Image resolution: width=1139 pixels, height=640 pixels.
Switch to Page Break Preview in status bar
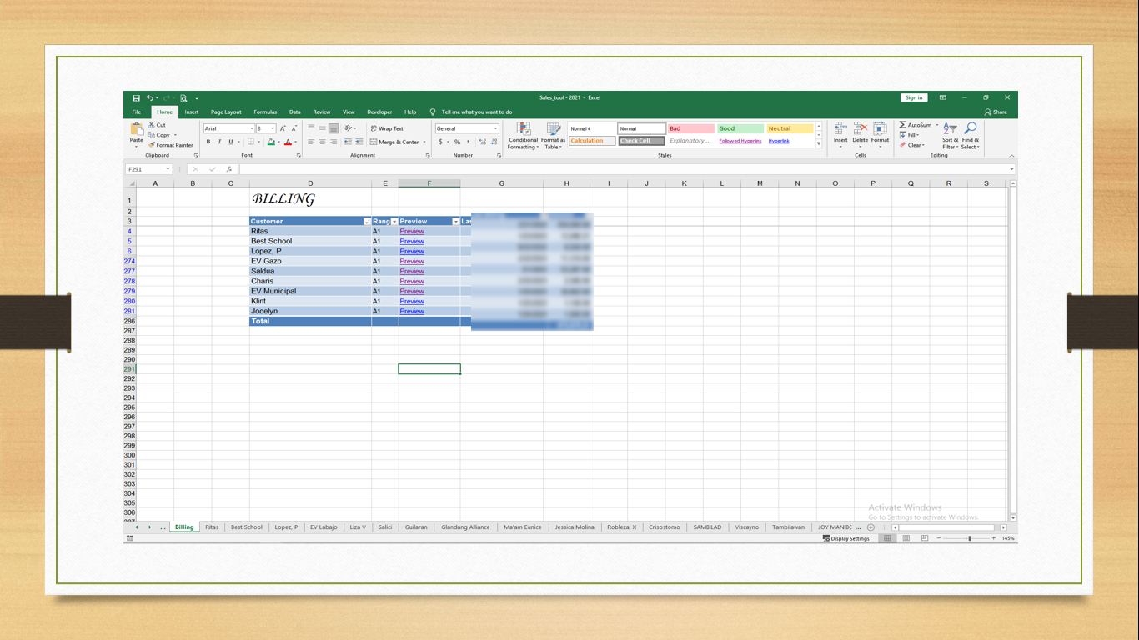(x=924, y=538)
